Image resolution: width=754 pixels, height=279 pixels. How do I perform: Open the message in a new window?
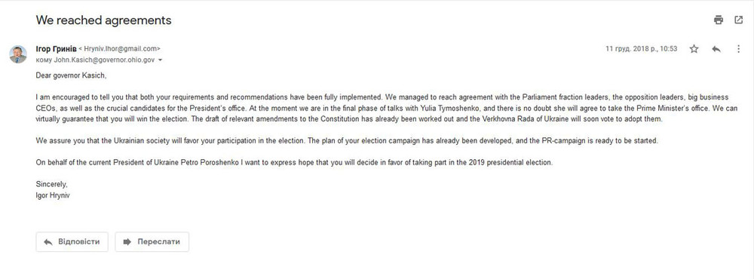click(x=739, y=20)
